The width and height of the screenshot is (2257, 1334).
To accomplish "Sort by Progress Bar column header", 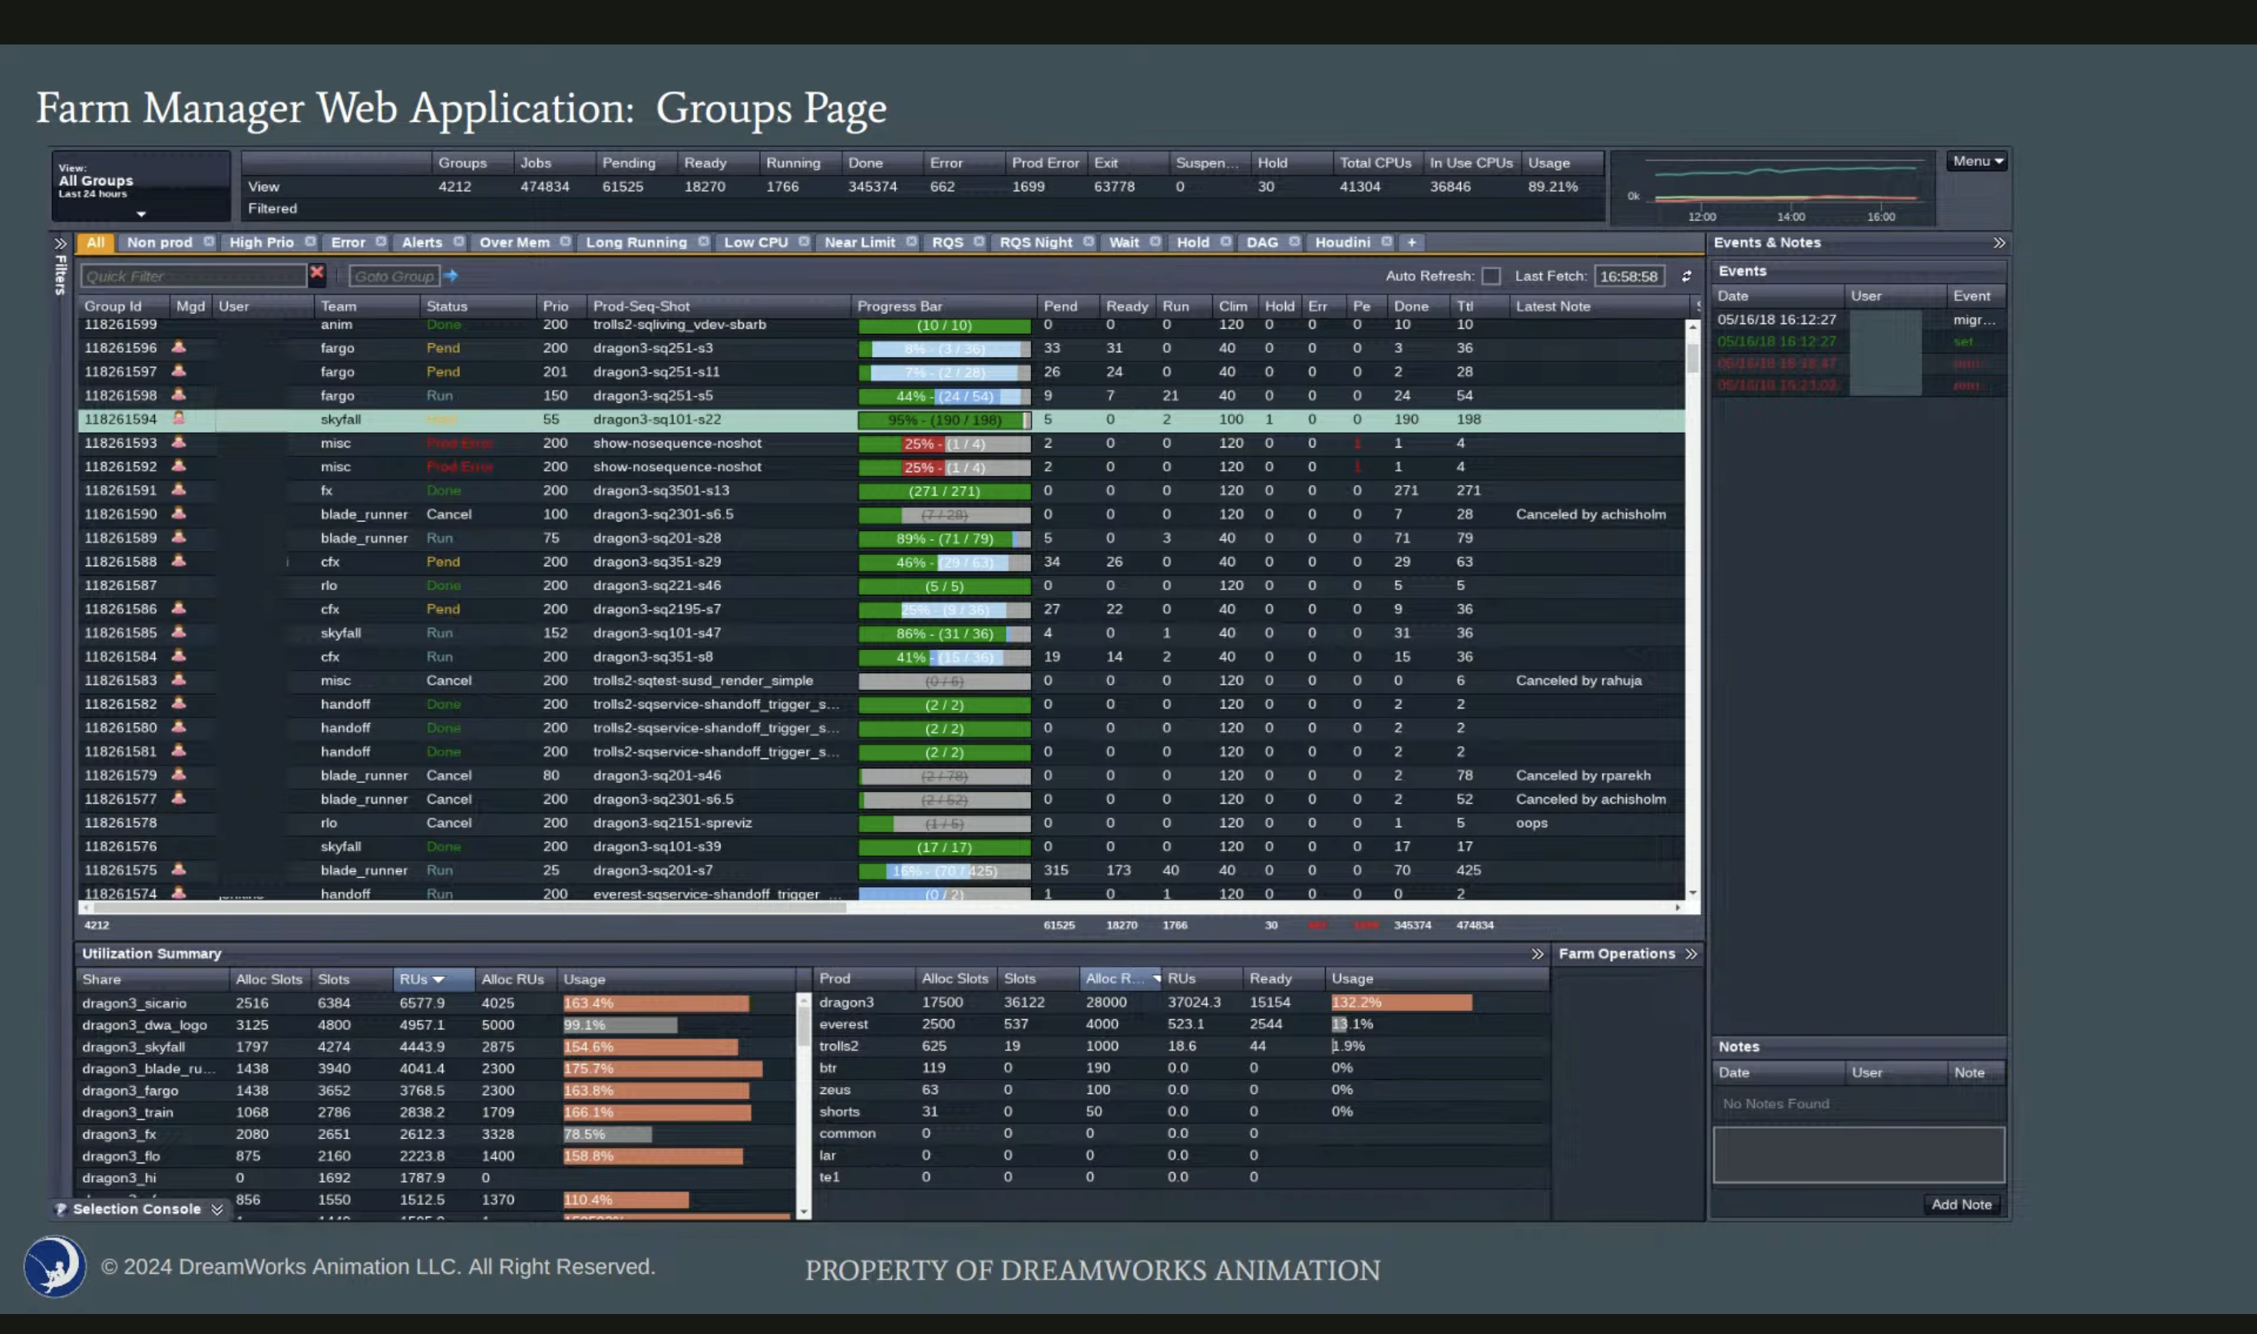I will click(x=943, y=305).
